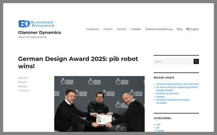217x135 pixels.
Task: Open the 'SimScale Success Story' post
Action: tap(167, 94)
